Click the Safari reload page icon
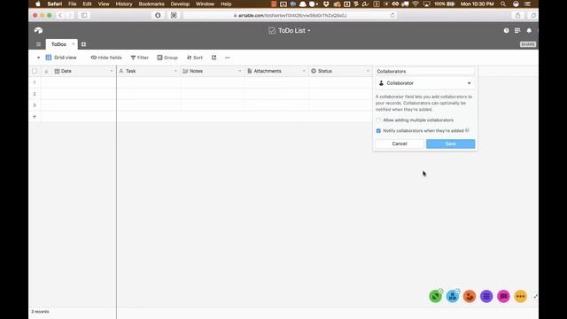 [392, 16]
